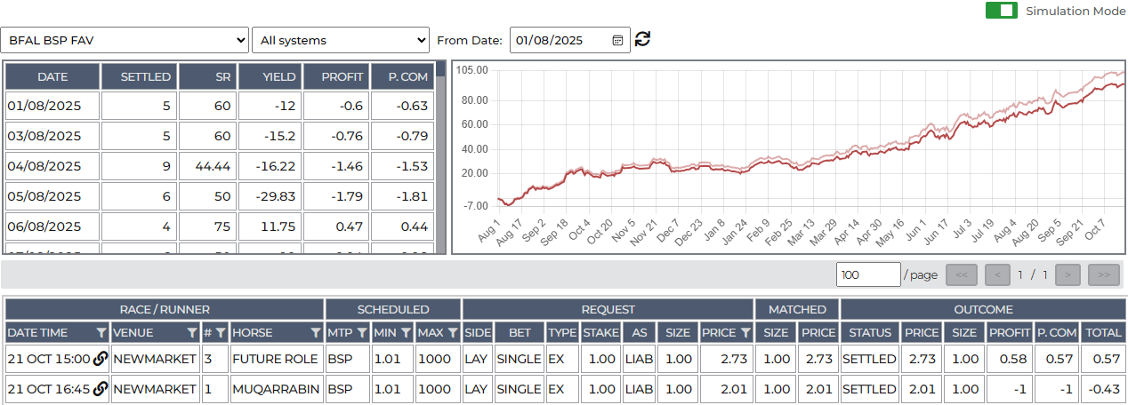Open the All systems dropdown
The width and height of the screenshot is (1128, 405).
341,40
